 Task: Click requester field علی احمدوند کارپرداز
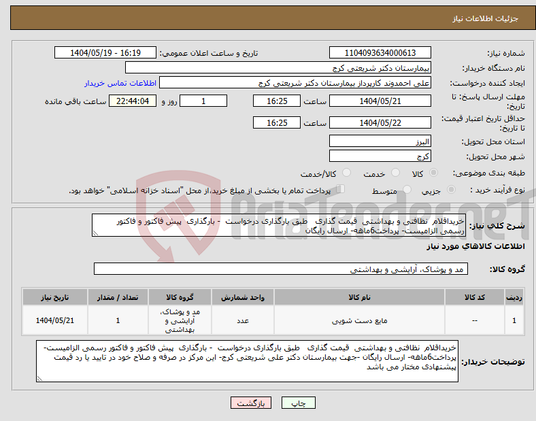[x=295, y=83]
